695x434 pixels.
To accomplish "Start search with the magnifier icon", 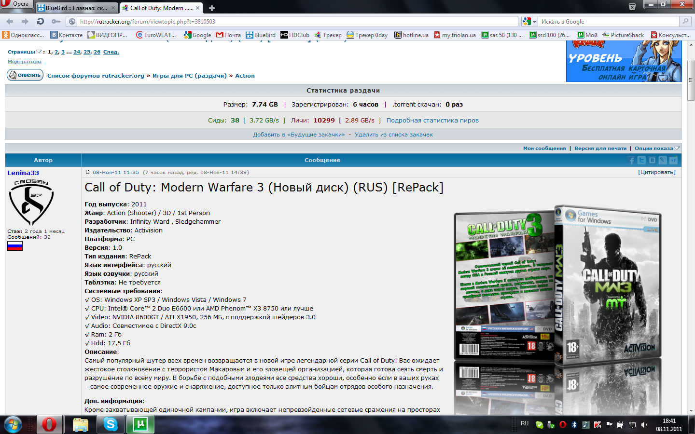I will point(685,21).
